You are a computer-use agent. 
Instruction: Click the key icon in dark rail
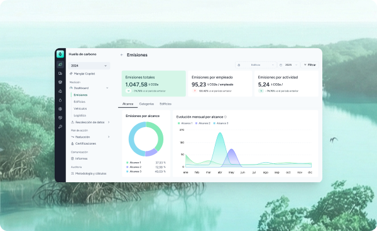tap(60, 126)
